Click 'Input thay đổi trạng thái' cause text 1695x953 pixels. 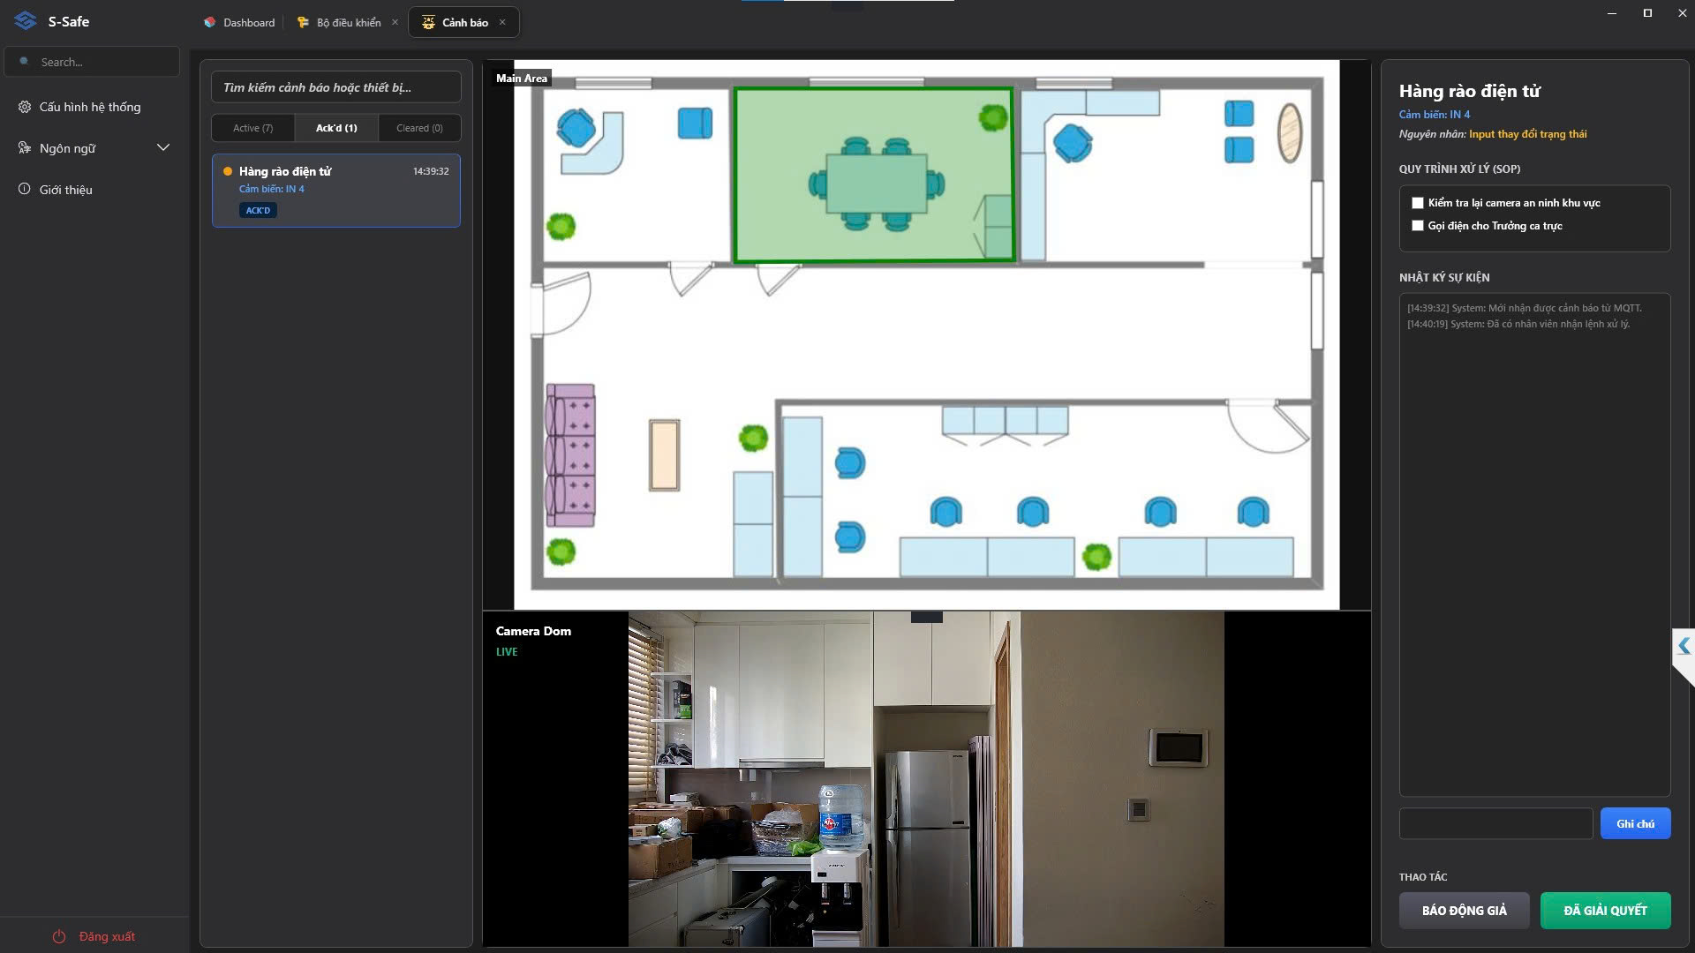click(1527, 134)
